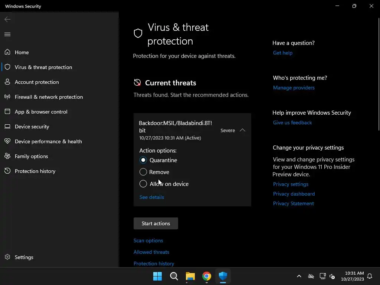This screenshot has width=380, height=285.
Task: Open taskbar Search
Action: (174, 276)
